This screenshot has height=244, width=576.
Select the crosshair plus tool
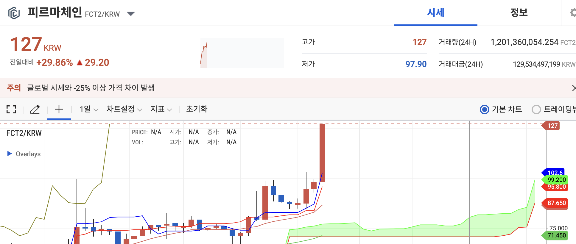59,109
